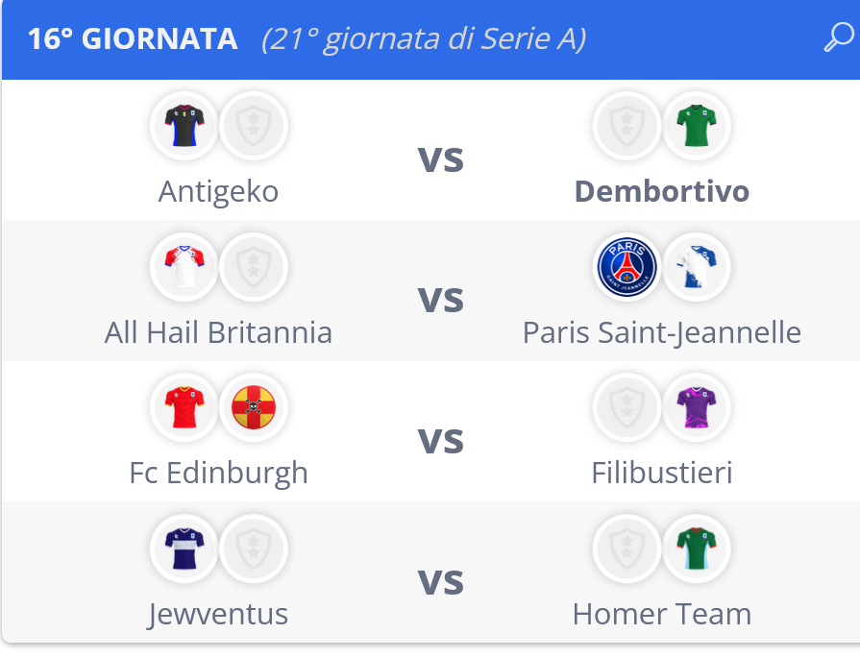Click Filibustieri's purple jersey icon
The width and height of the screenshot is (860, 658).
pos(697,407)
